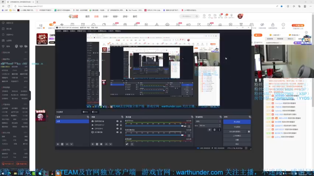Go to 直播 tab in Douyu navigation
Image resolution: width=314 pixels, height=176 pixels.
click(x=96, y=16)
